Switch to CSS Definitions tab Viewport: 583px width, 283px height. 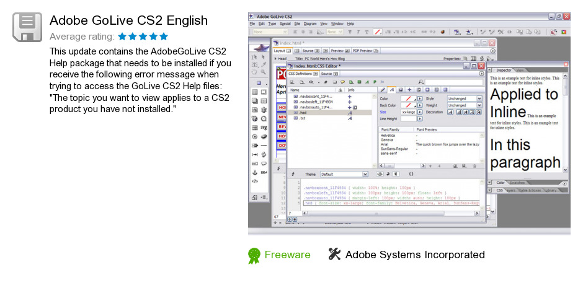[303, 74]
